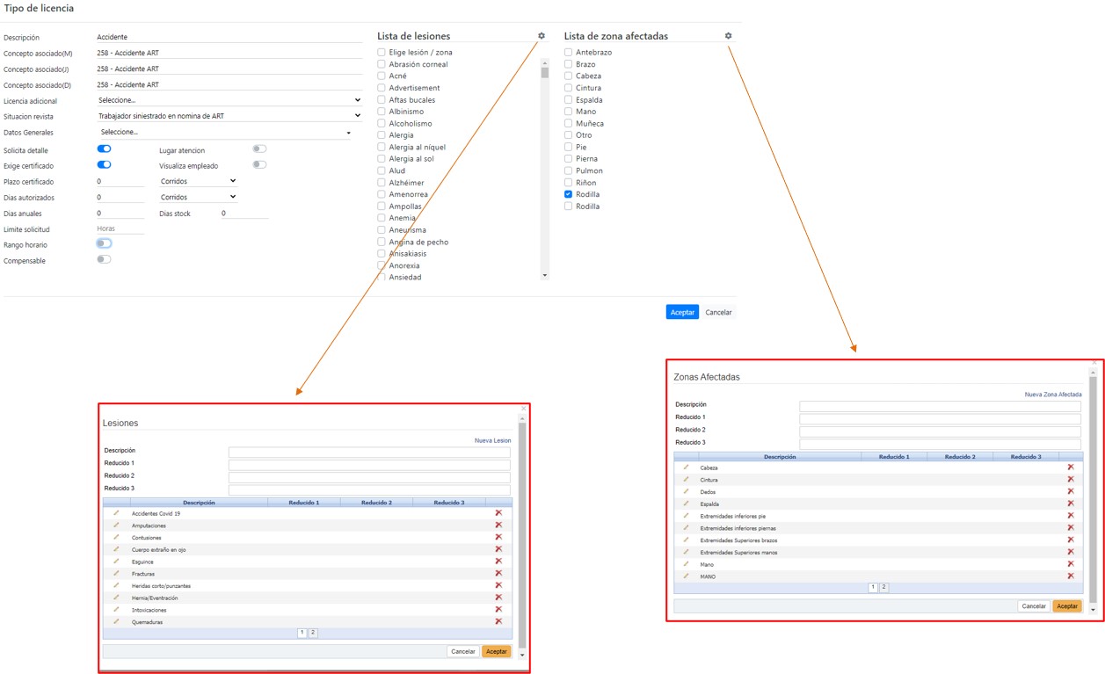Delete the Espalda zone with red X
The height and width of the screenshot is (674, 1105).
(1070, 504)
